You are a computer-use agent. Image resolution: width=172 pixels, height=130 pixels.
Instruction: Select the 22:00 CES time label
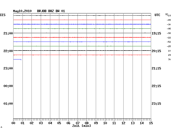tap(8, 51)
